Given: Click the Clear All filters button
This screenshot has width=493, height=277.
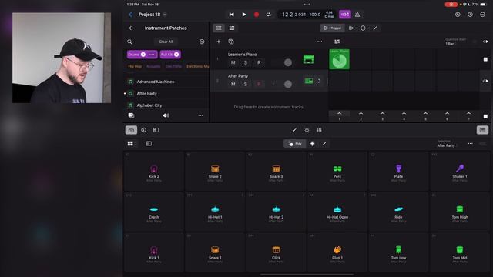Looking at the screenshot, I should (166, 42).
